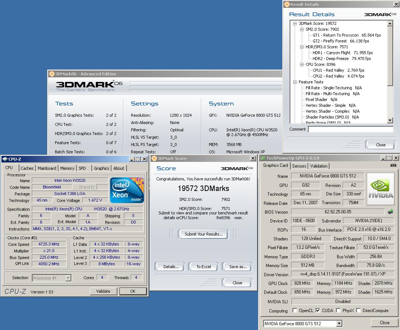Click the NVIDIA logo in GPU-Z
Image resolution: width=400 pixels, height=330 pixels.
coord(381,189)
